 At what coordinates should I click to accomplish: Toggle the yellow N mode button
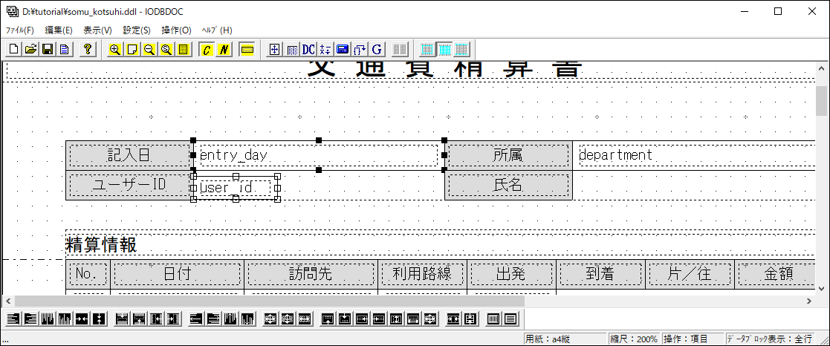pyautogui.click(x=224, y=50)
